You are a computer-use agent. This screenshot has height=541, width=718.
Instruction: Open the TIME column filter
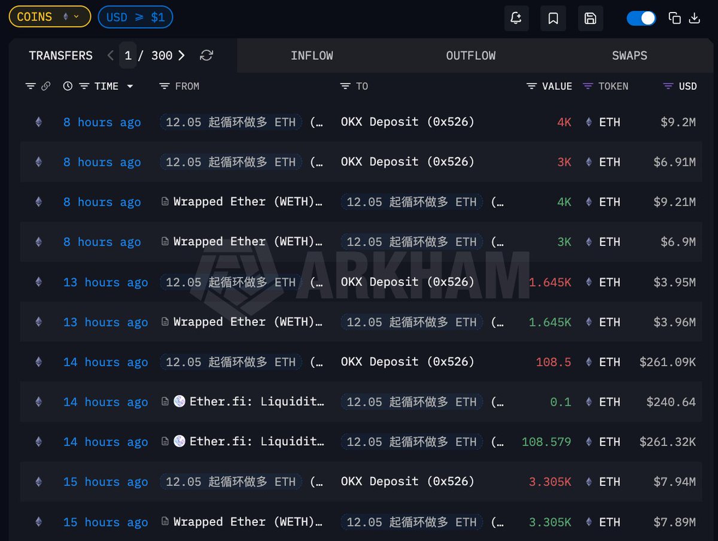pyautogui.click(x=84, y=86)
